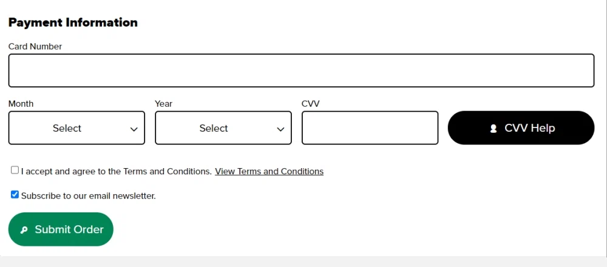Open the Year select dropdown
This screenshot has height=267, width=607.
click(x=223, y=128)
